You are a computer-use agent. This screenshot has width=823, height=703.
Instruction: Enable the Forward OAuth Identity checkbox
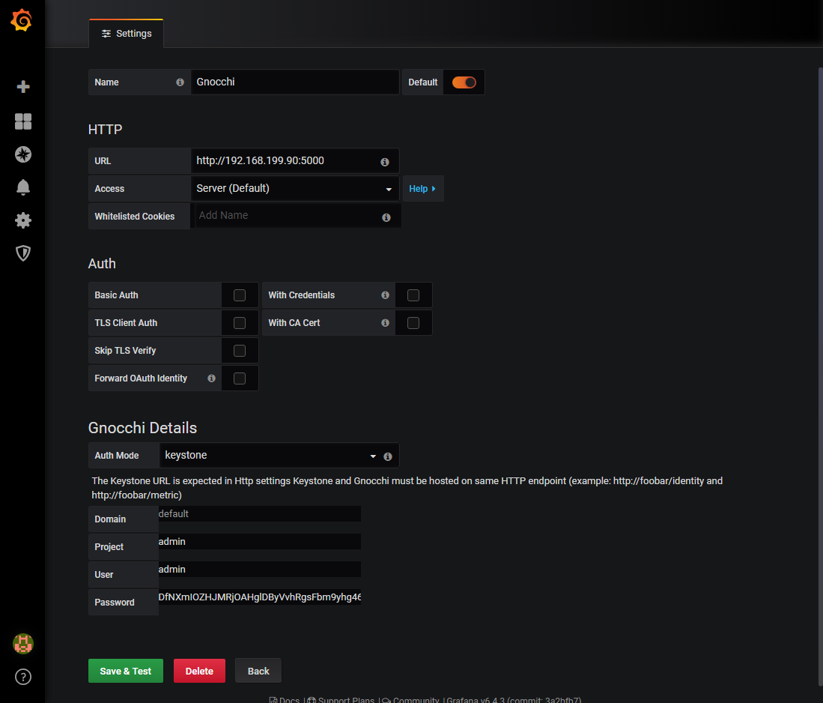pyautogui.click(x=240, y=378)
